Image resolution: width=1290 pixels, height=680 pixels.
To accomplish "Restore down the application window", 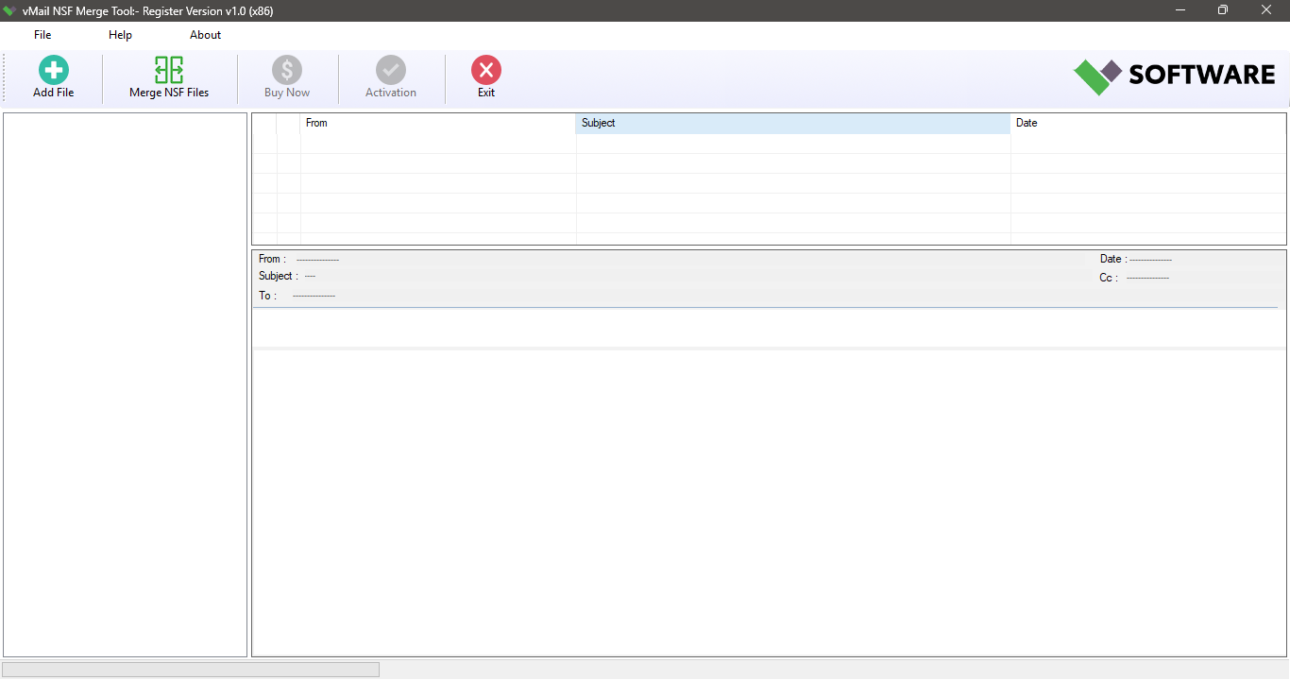I will pos(1223,10).
